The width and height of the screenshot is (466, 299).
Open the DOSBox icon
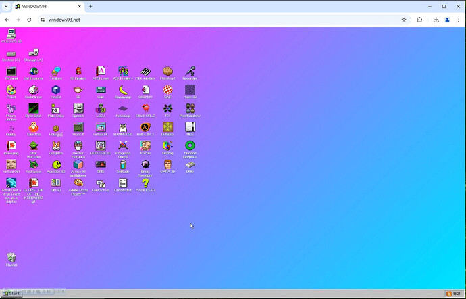coord(167,128)
